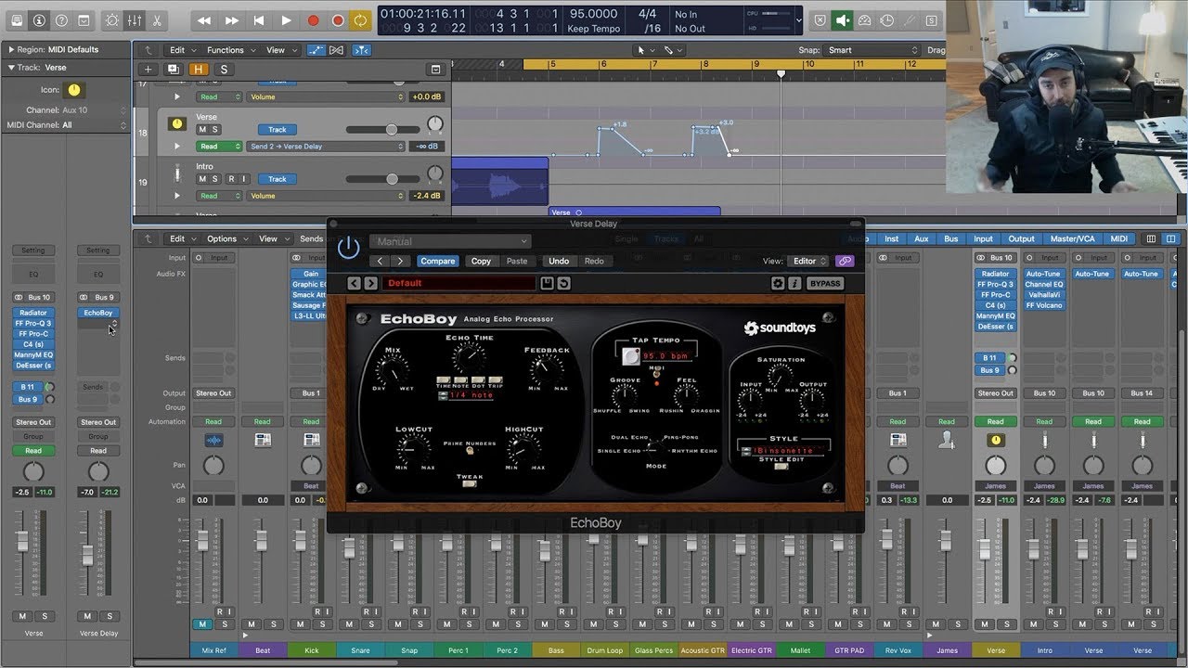Image resolution: width=1188 pixels, height=668 pixels.
Task: Click the EchoBoy info i icon
Action: [794, 283]
